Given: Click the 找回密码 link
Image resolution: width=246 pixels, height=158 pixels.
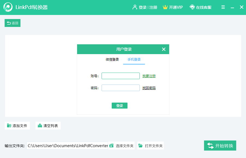Looking at the screenshot, I should click(x=149, y=88).
